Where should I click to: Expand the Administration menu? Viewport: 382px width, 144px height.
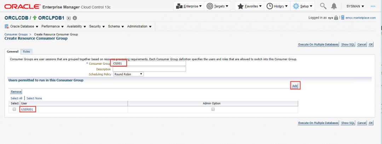[139, 26]
